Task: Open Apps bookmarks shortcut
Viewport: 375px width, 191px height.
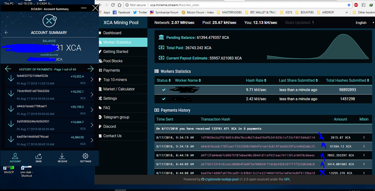Action: (105, 12)
